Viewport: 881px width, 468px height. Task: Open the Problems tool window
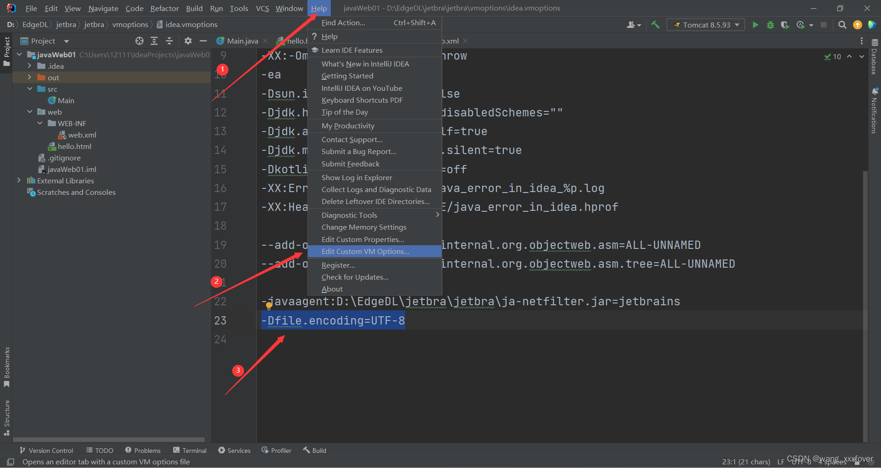click(x=143, y=451)
